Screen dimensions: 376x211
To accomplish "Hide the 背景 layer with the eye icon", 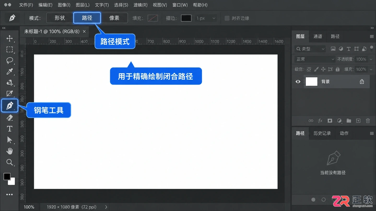I will pos(298,82).
